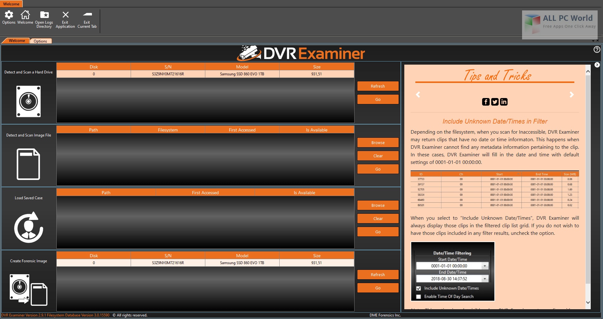Open the End Date/Time dropdown
This screenshot has height=319, width=603.
[485, 279]
